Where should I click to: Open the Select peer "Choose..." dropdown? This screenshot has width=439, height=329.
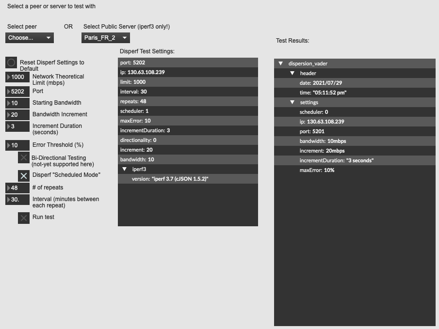point(30,38)
